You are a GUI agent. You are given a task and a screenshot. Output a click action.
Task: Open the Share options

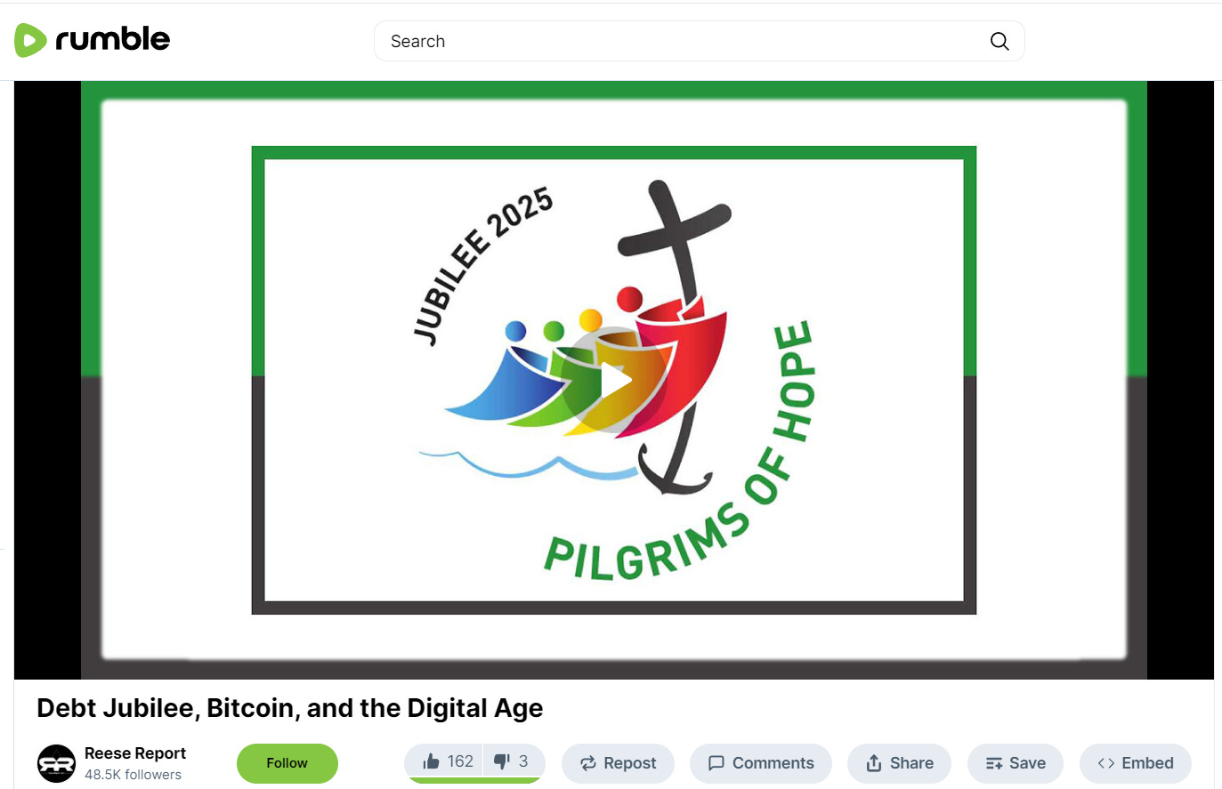899,763
